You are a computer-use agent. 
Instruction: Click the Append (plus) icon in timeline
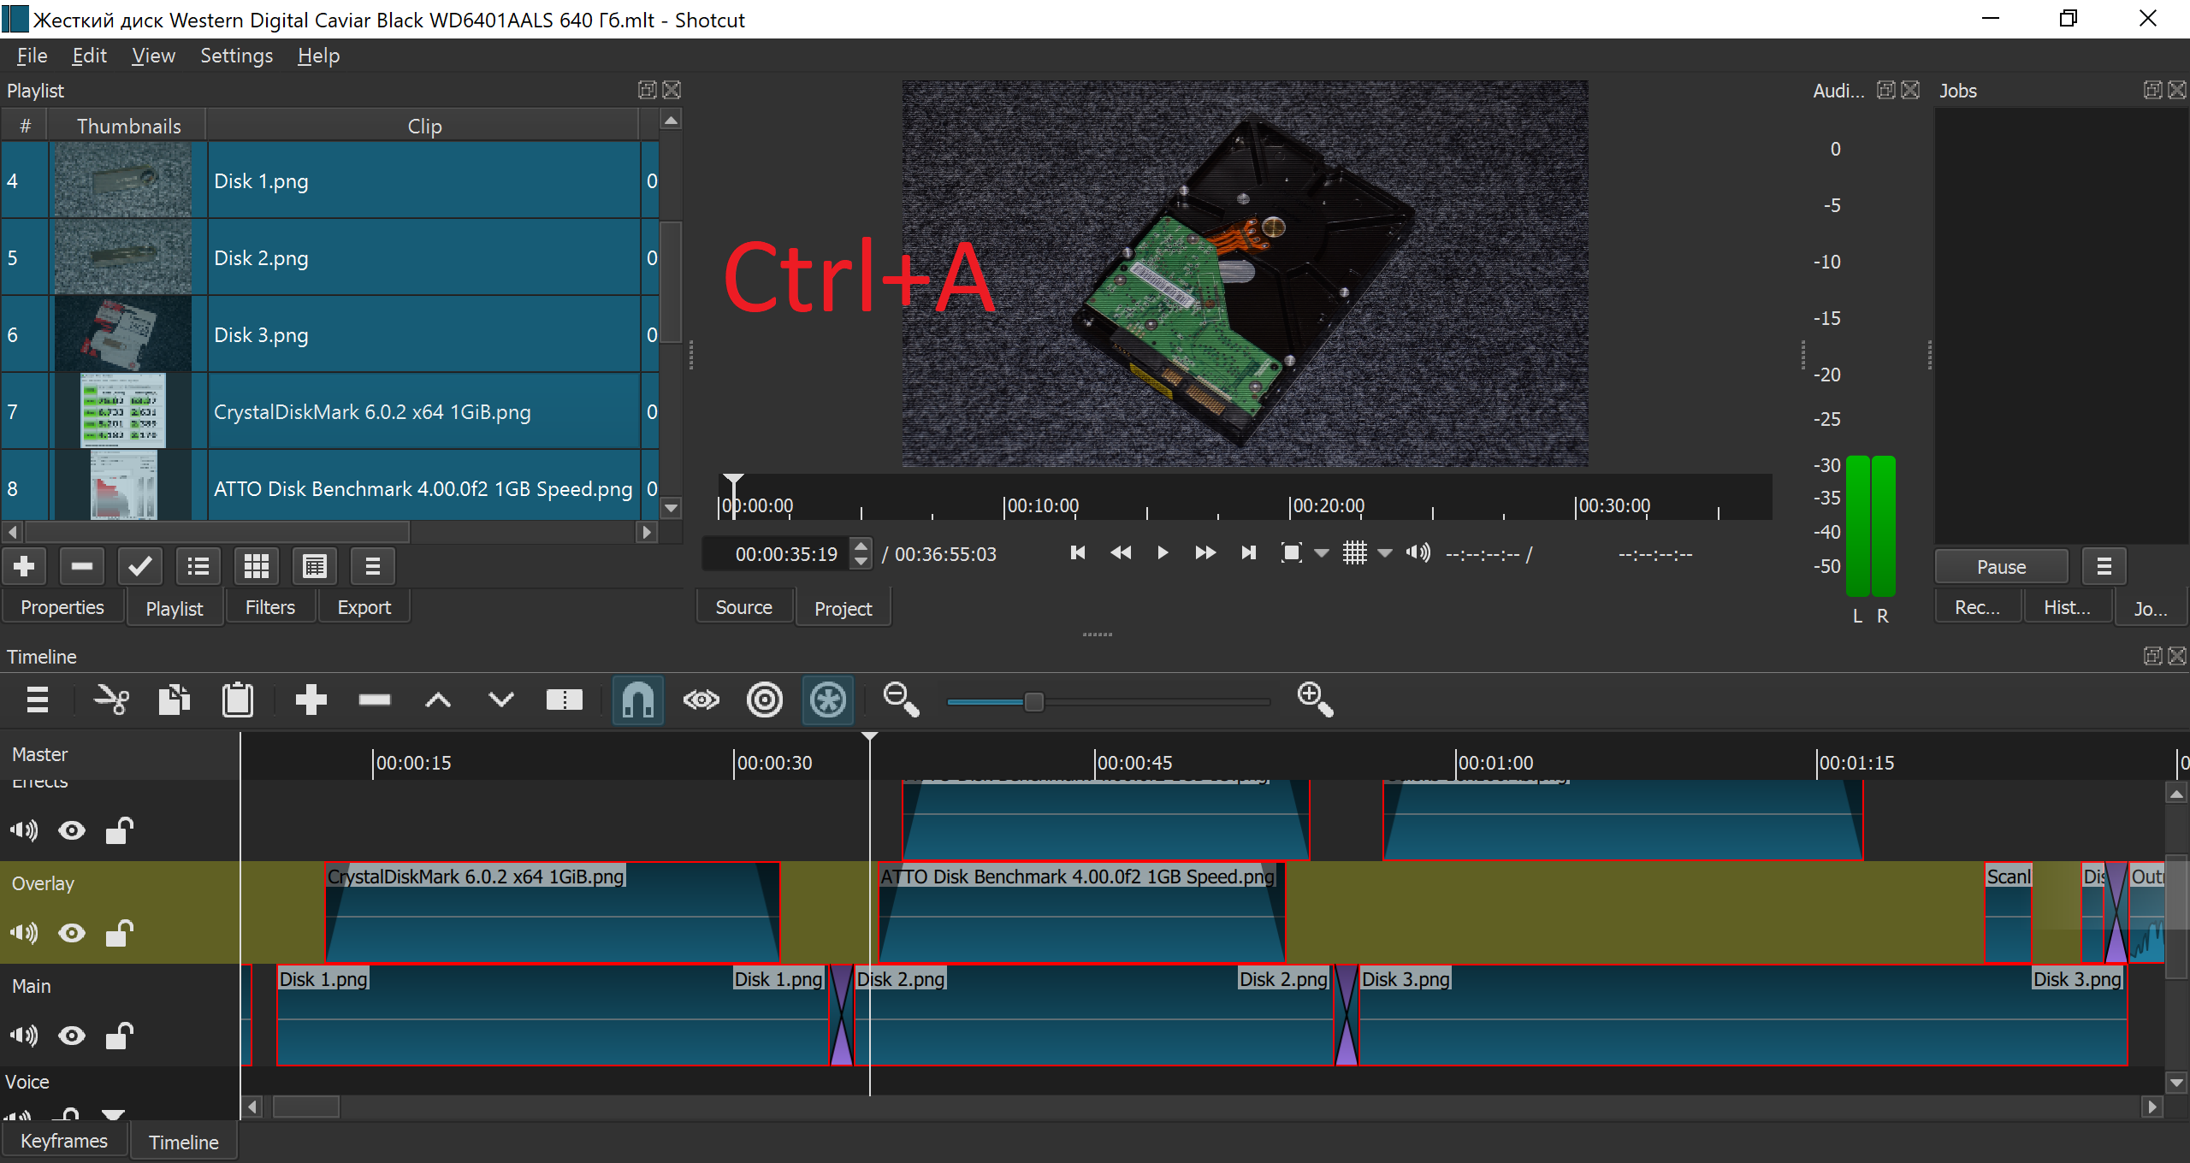311,700
